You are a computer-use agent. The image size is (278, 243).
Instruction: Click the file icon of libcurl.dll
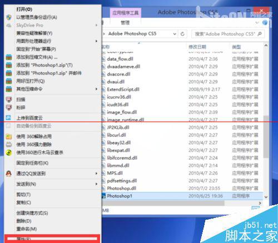[x=103, y=135]
